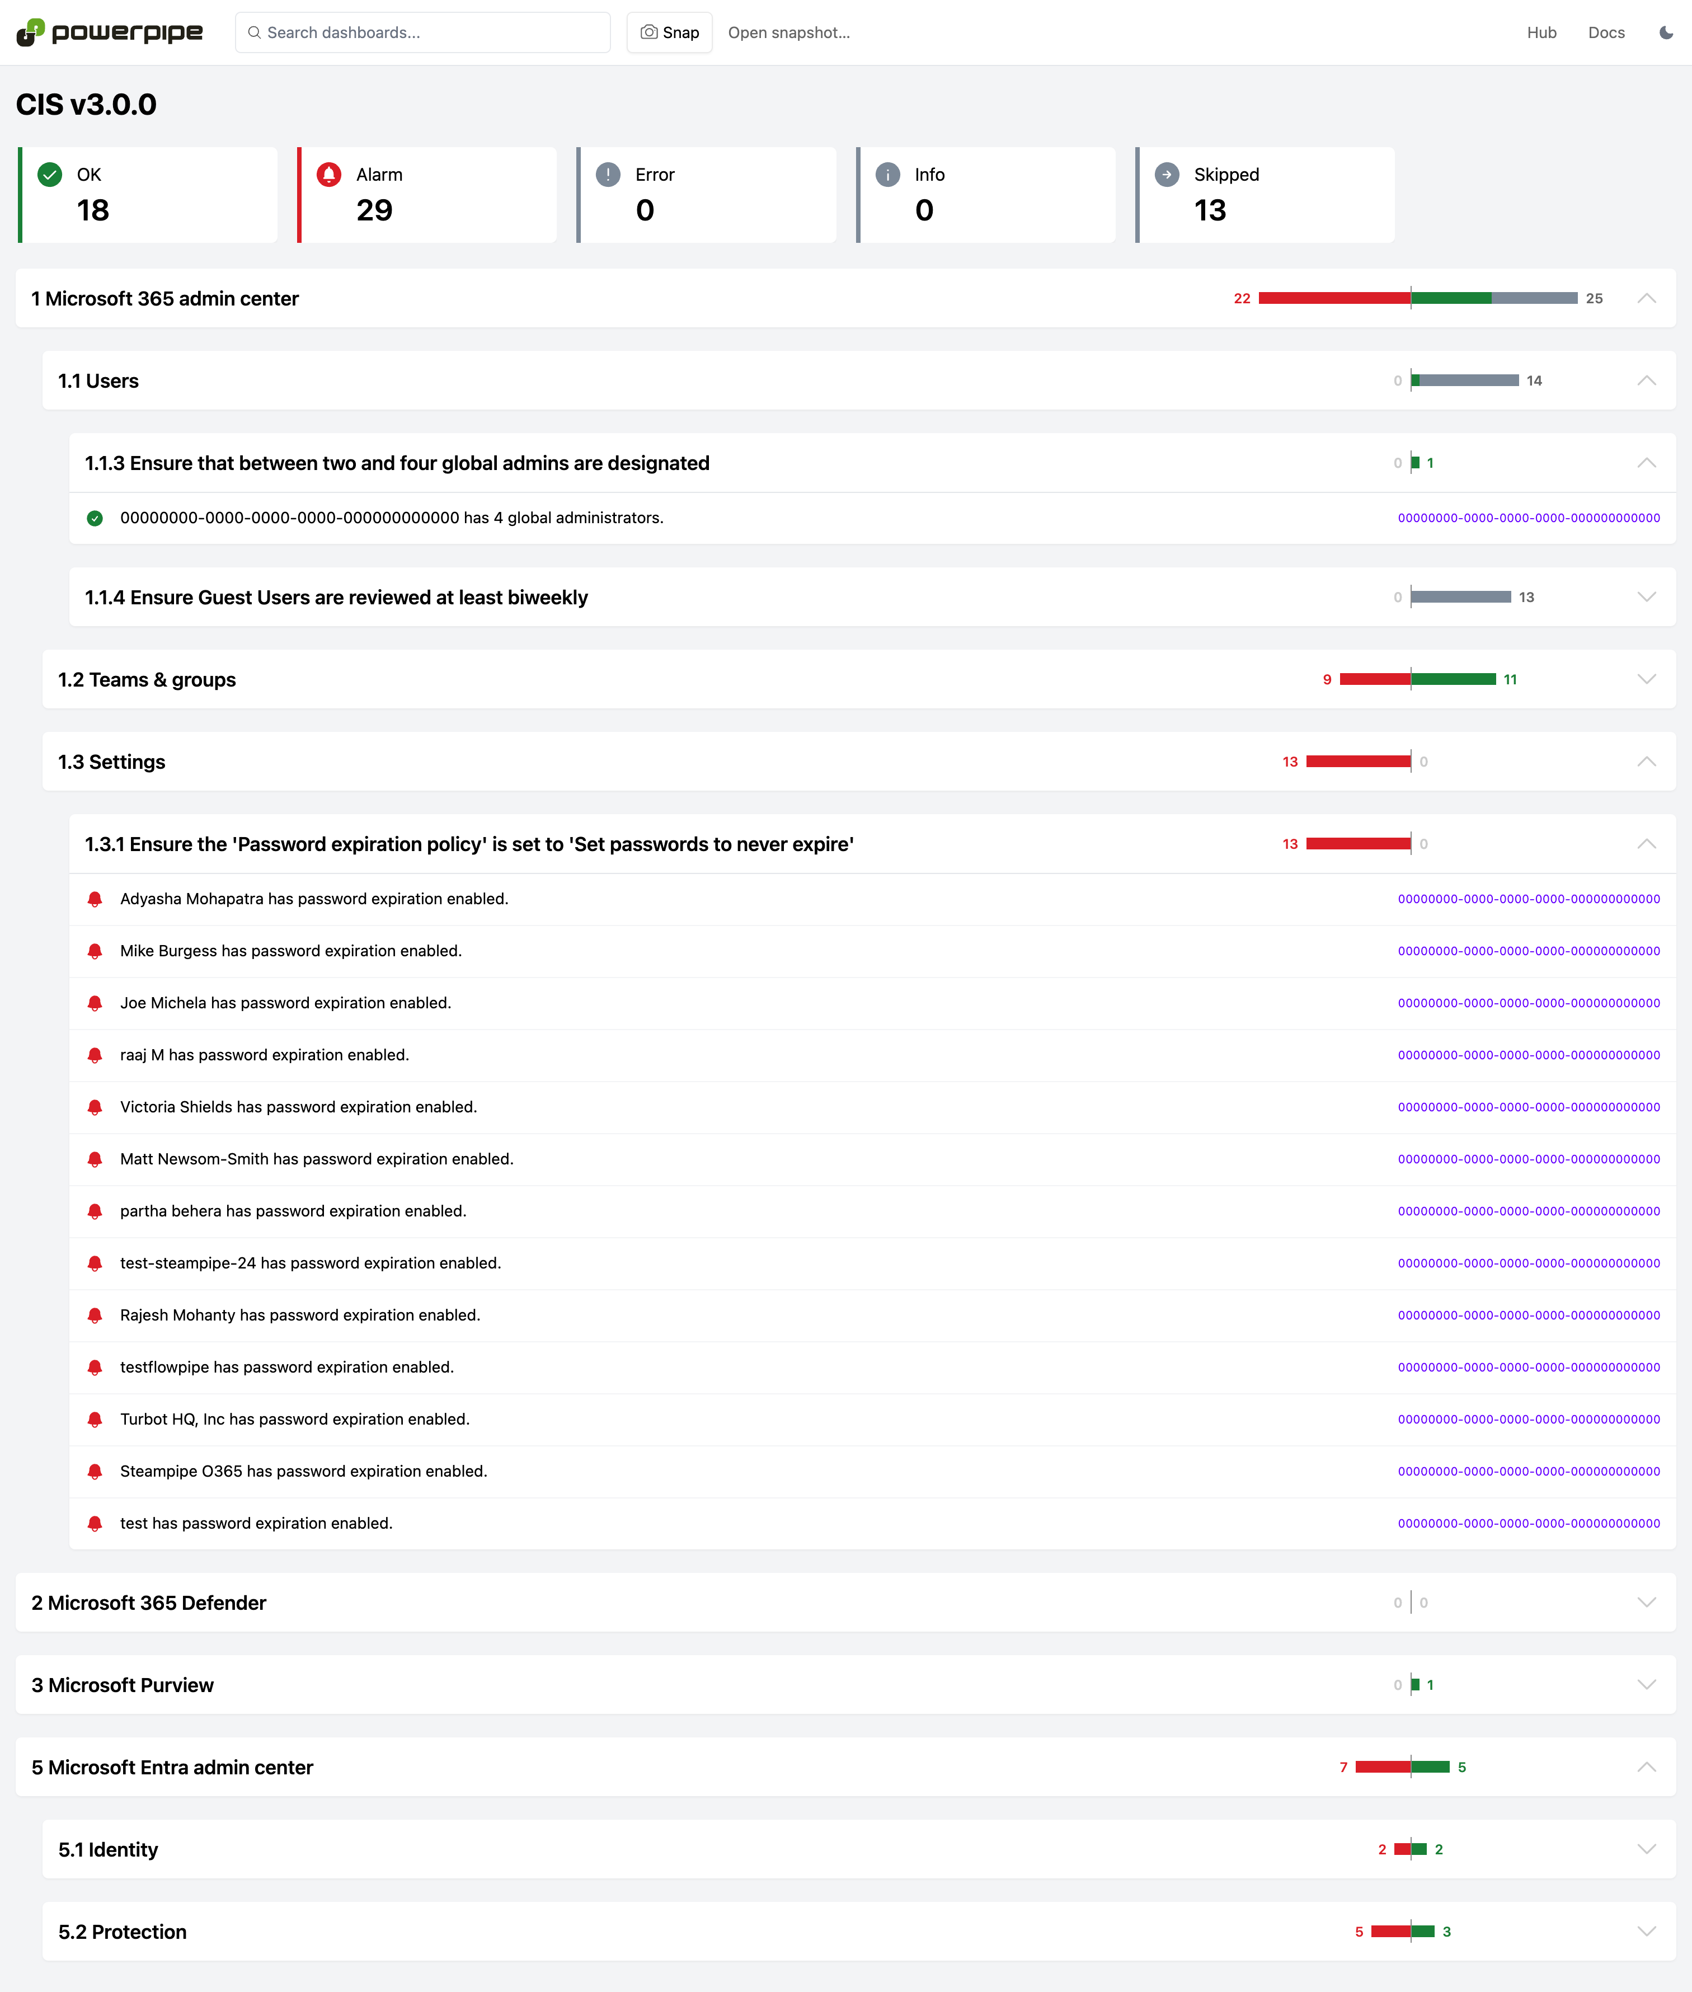The width and height of the screenshot is (1692, 1992).
Task: Expand 1.2 Teams & groups
Action: [x=1646, y=679]
